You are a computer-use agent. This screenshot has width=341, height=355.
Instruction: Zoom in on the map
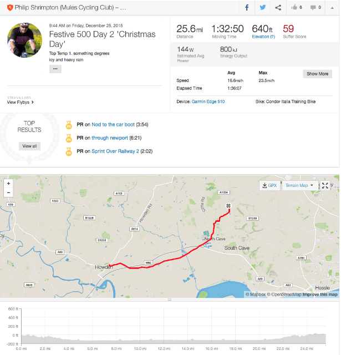coord(9,184)
